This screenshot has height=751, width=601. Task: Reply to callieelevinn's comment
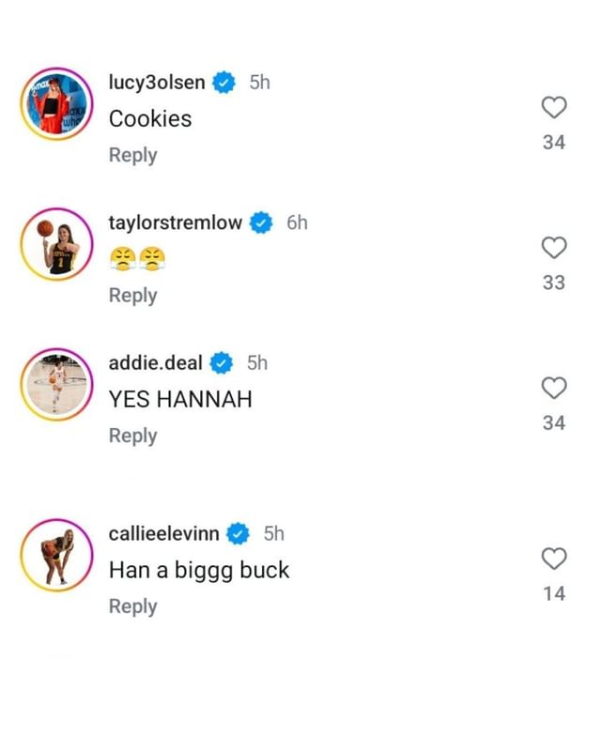point(132,606)
